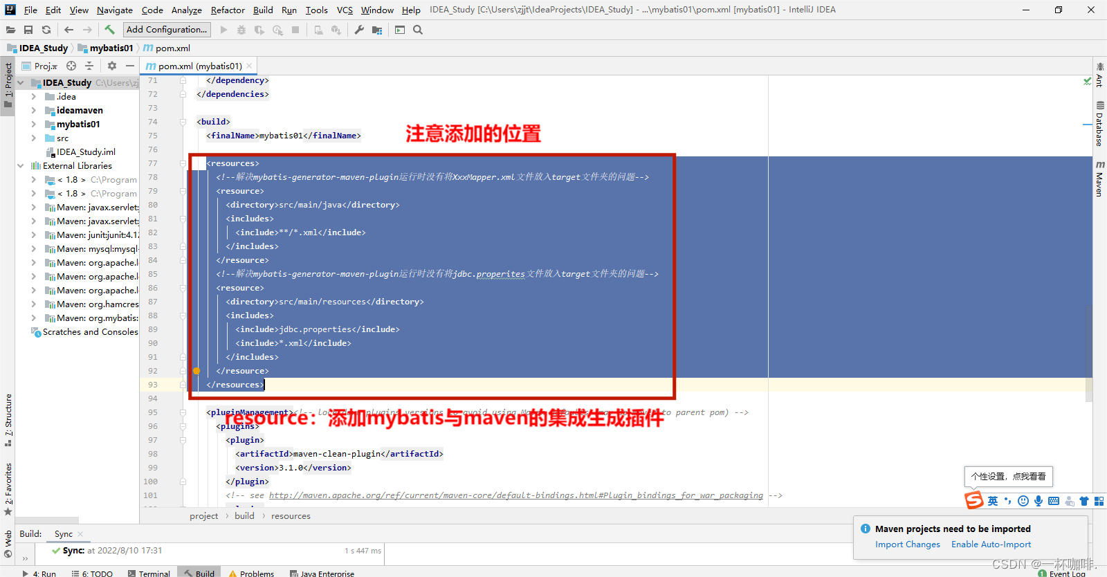Open the Maven tool window on right strip
This screenshot has width=1107, height=577.
[1099, 178]
